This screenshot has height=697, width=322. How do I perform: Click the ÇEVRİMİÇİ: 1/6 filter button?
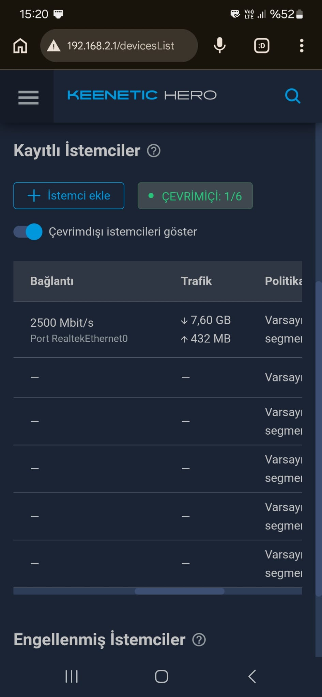coord(195,196)
